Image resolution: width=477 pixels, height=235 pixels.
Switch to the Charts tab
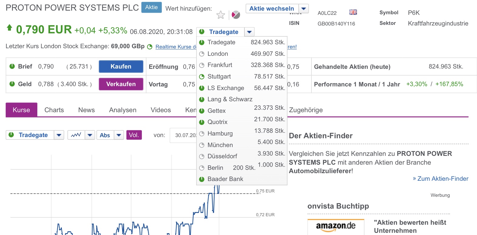[x=54, y=110]
